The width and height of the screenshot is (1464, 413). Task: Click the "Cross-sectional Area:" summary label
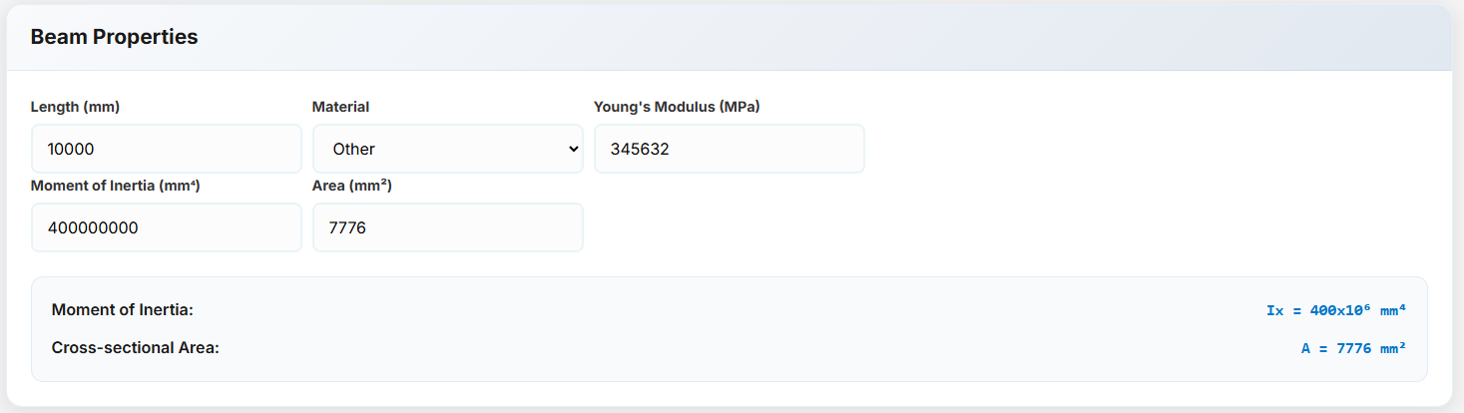[x=135, y=348]
